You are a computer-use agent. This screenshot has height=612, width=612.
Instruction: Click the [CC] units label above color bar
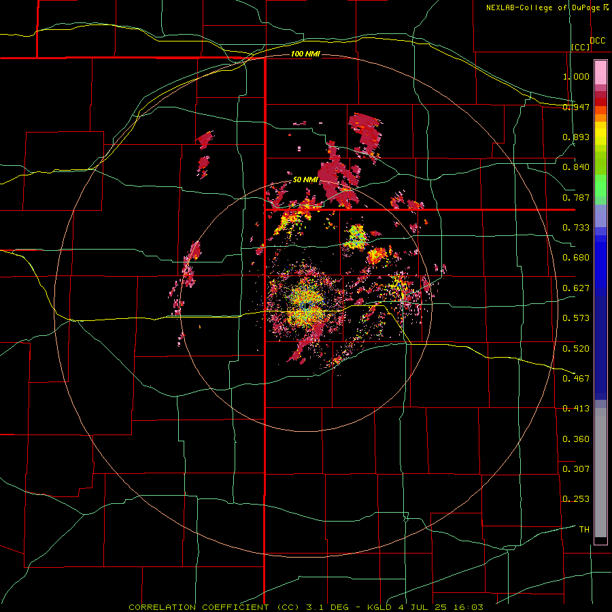tap(581, 47)
